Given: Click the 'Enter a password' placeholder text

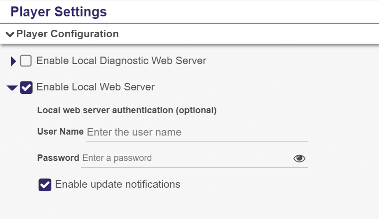Looking at the screenshot, I should point(117,158).
